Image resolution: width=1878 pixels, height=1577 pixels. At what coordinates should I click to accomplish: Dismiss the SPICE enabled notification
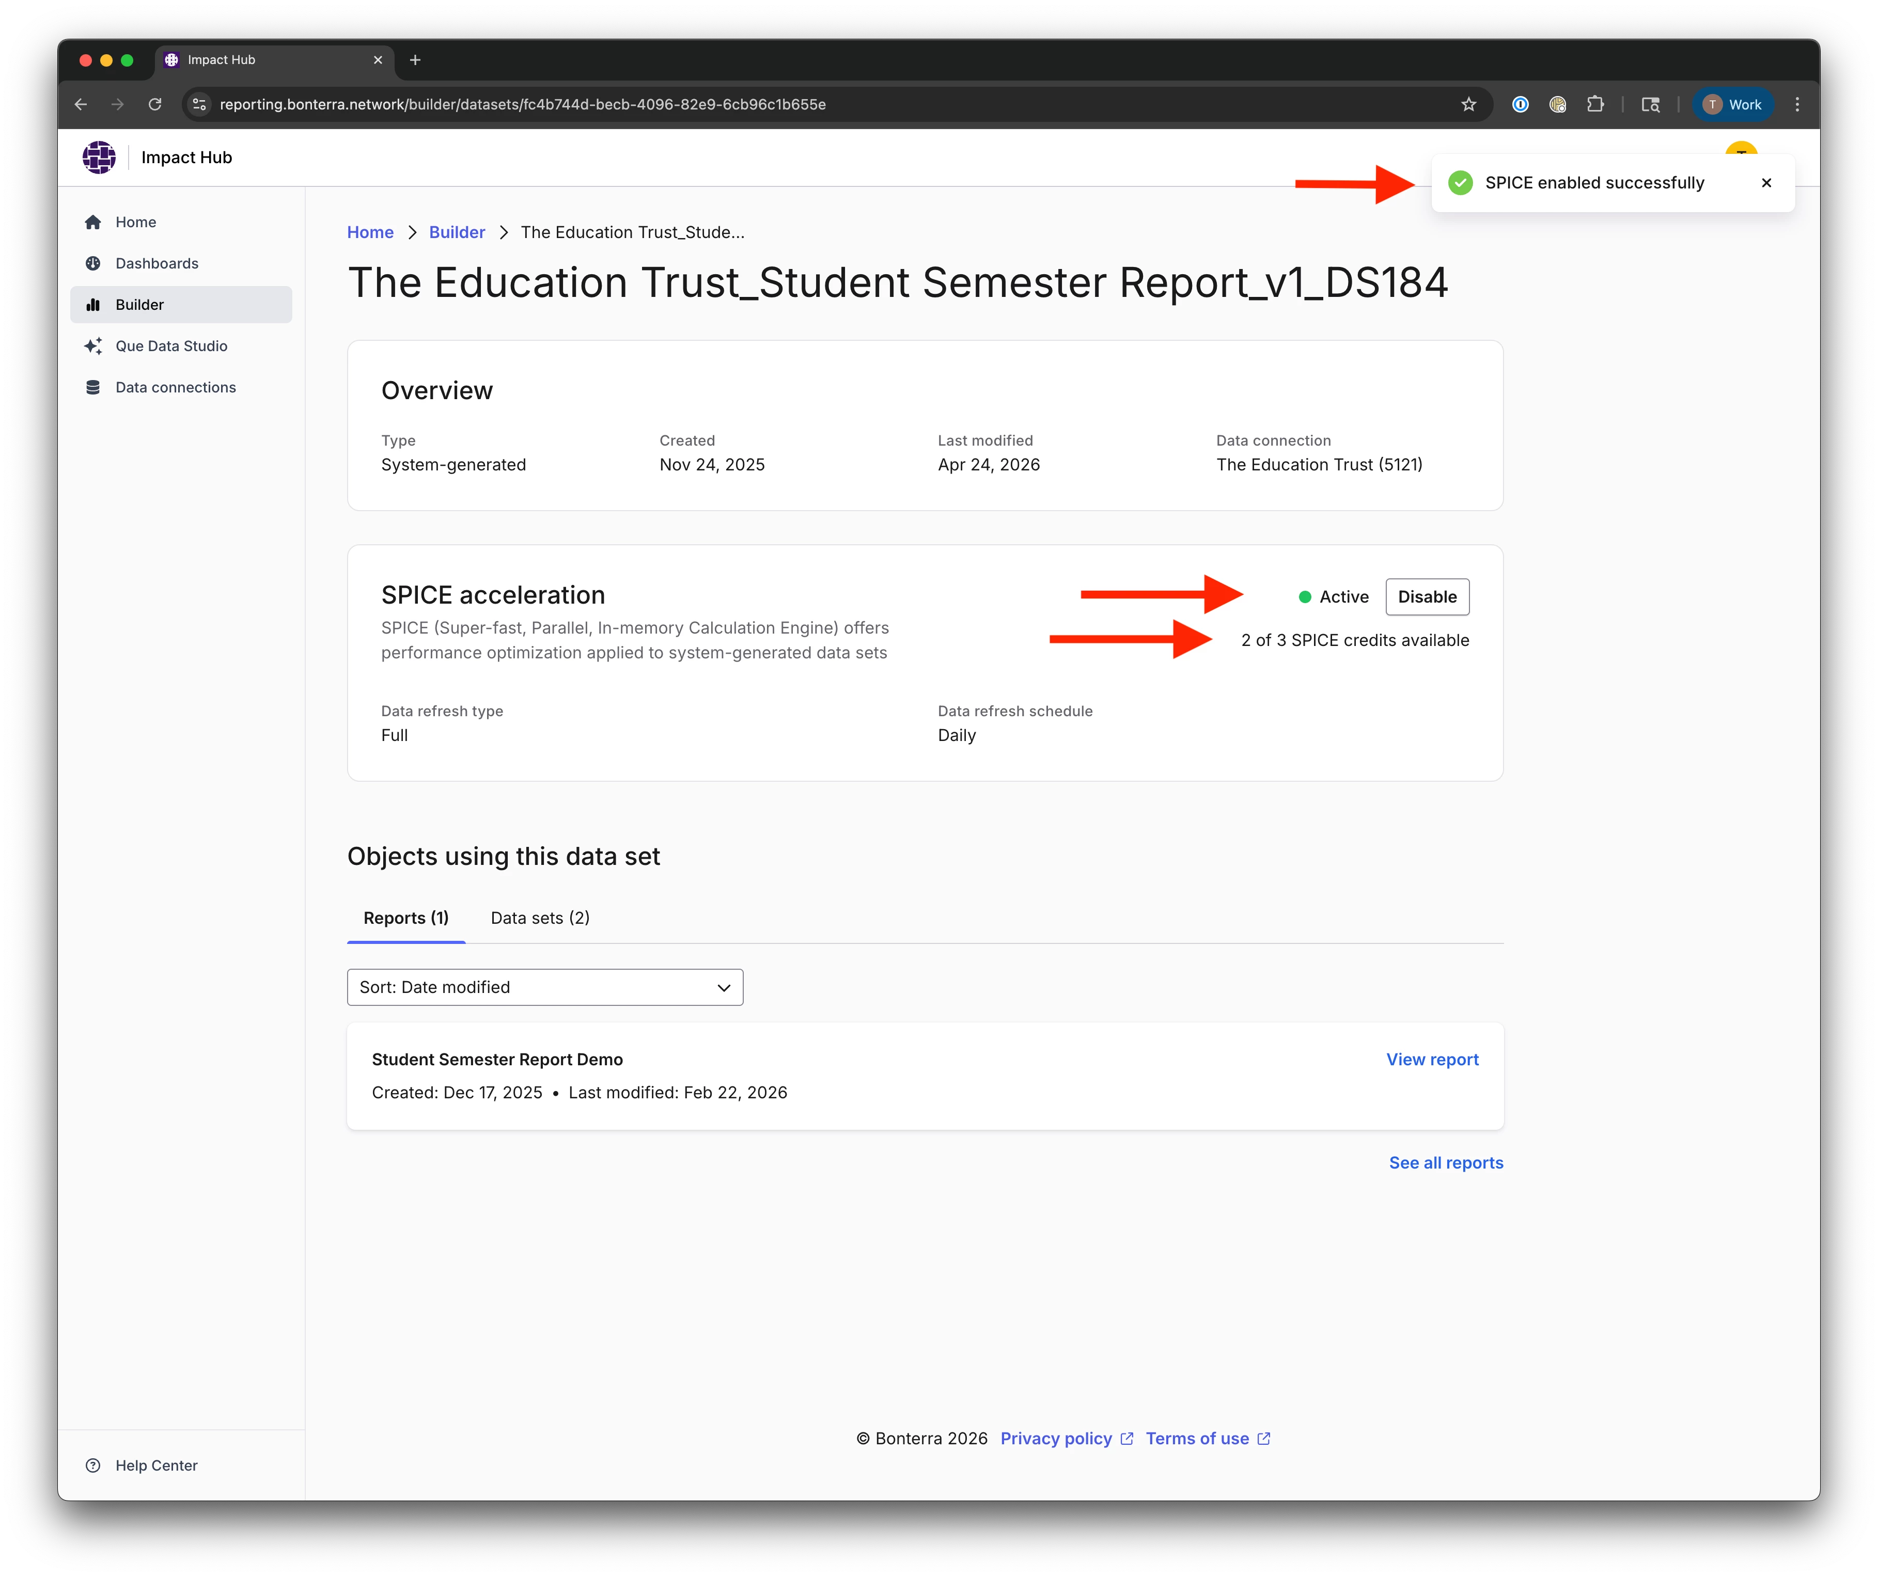coord(1766,183)
